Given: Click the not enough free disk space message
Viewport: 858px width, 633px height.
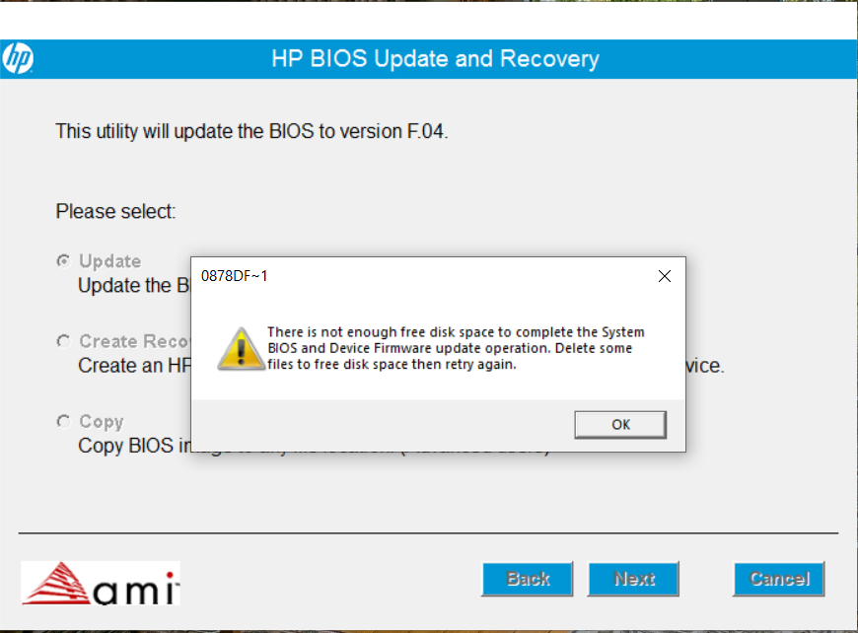Looking at the screenshot, I should (456, 348).
